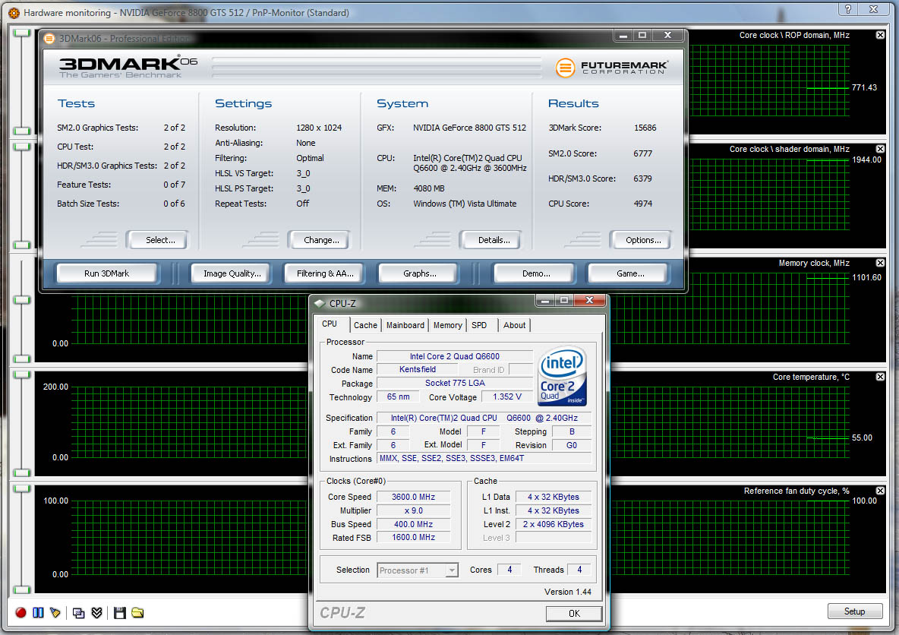The image size is (899, 635).
Task: Expand the Processor #1 selection dropdown
Action: point(452,570)
